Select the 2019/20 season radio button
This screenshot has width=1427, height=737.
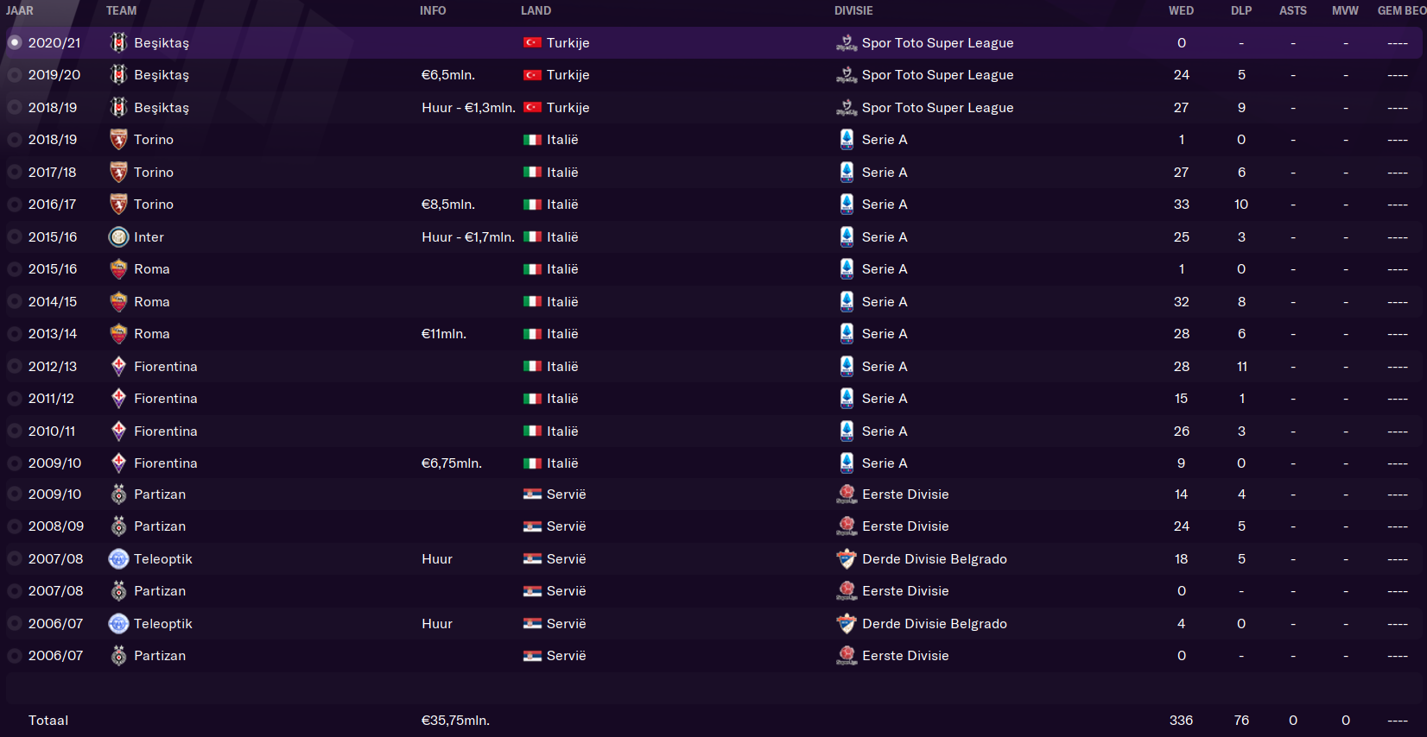[15, 75]
